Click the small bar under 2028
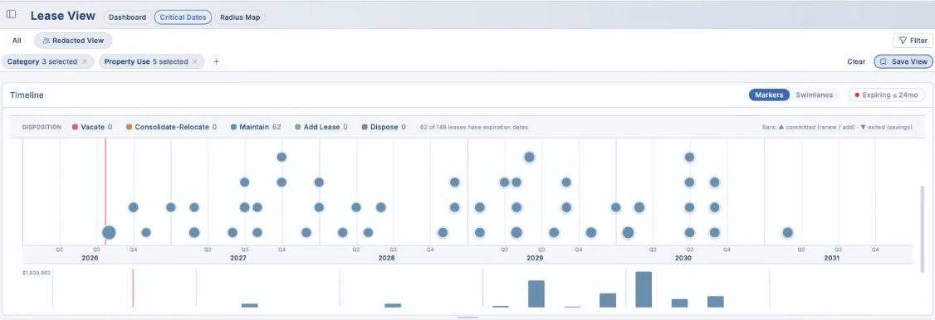 393,306
